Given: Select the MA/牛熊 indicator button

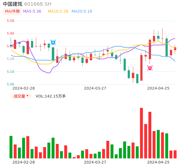Looking at the screenshot, I should click(x=12, y=12).
